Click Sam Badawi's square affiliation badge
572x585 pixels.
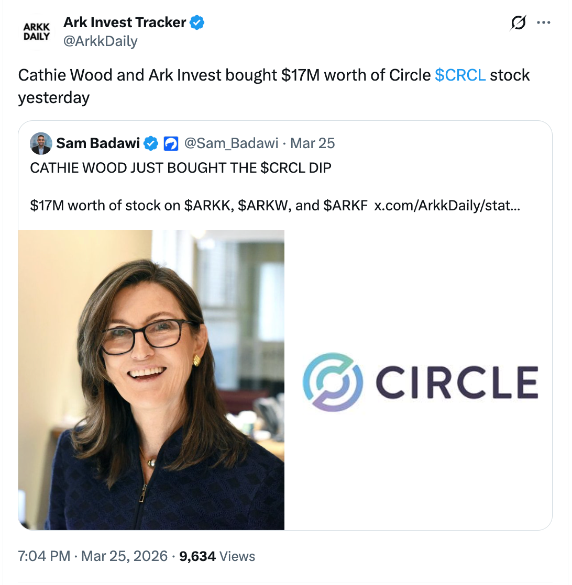pyautogui.click(x=170, y=143)
